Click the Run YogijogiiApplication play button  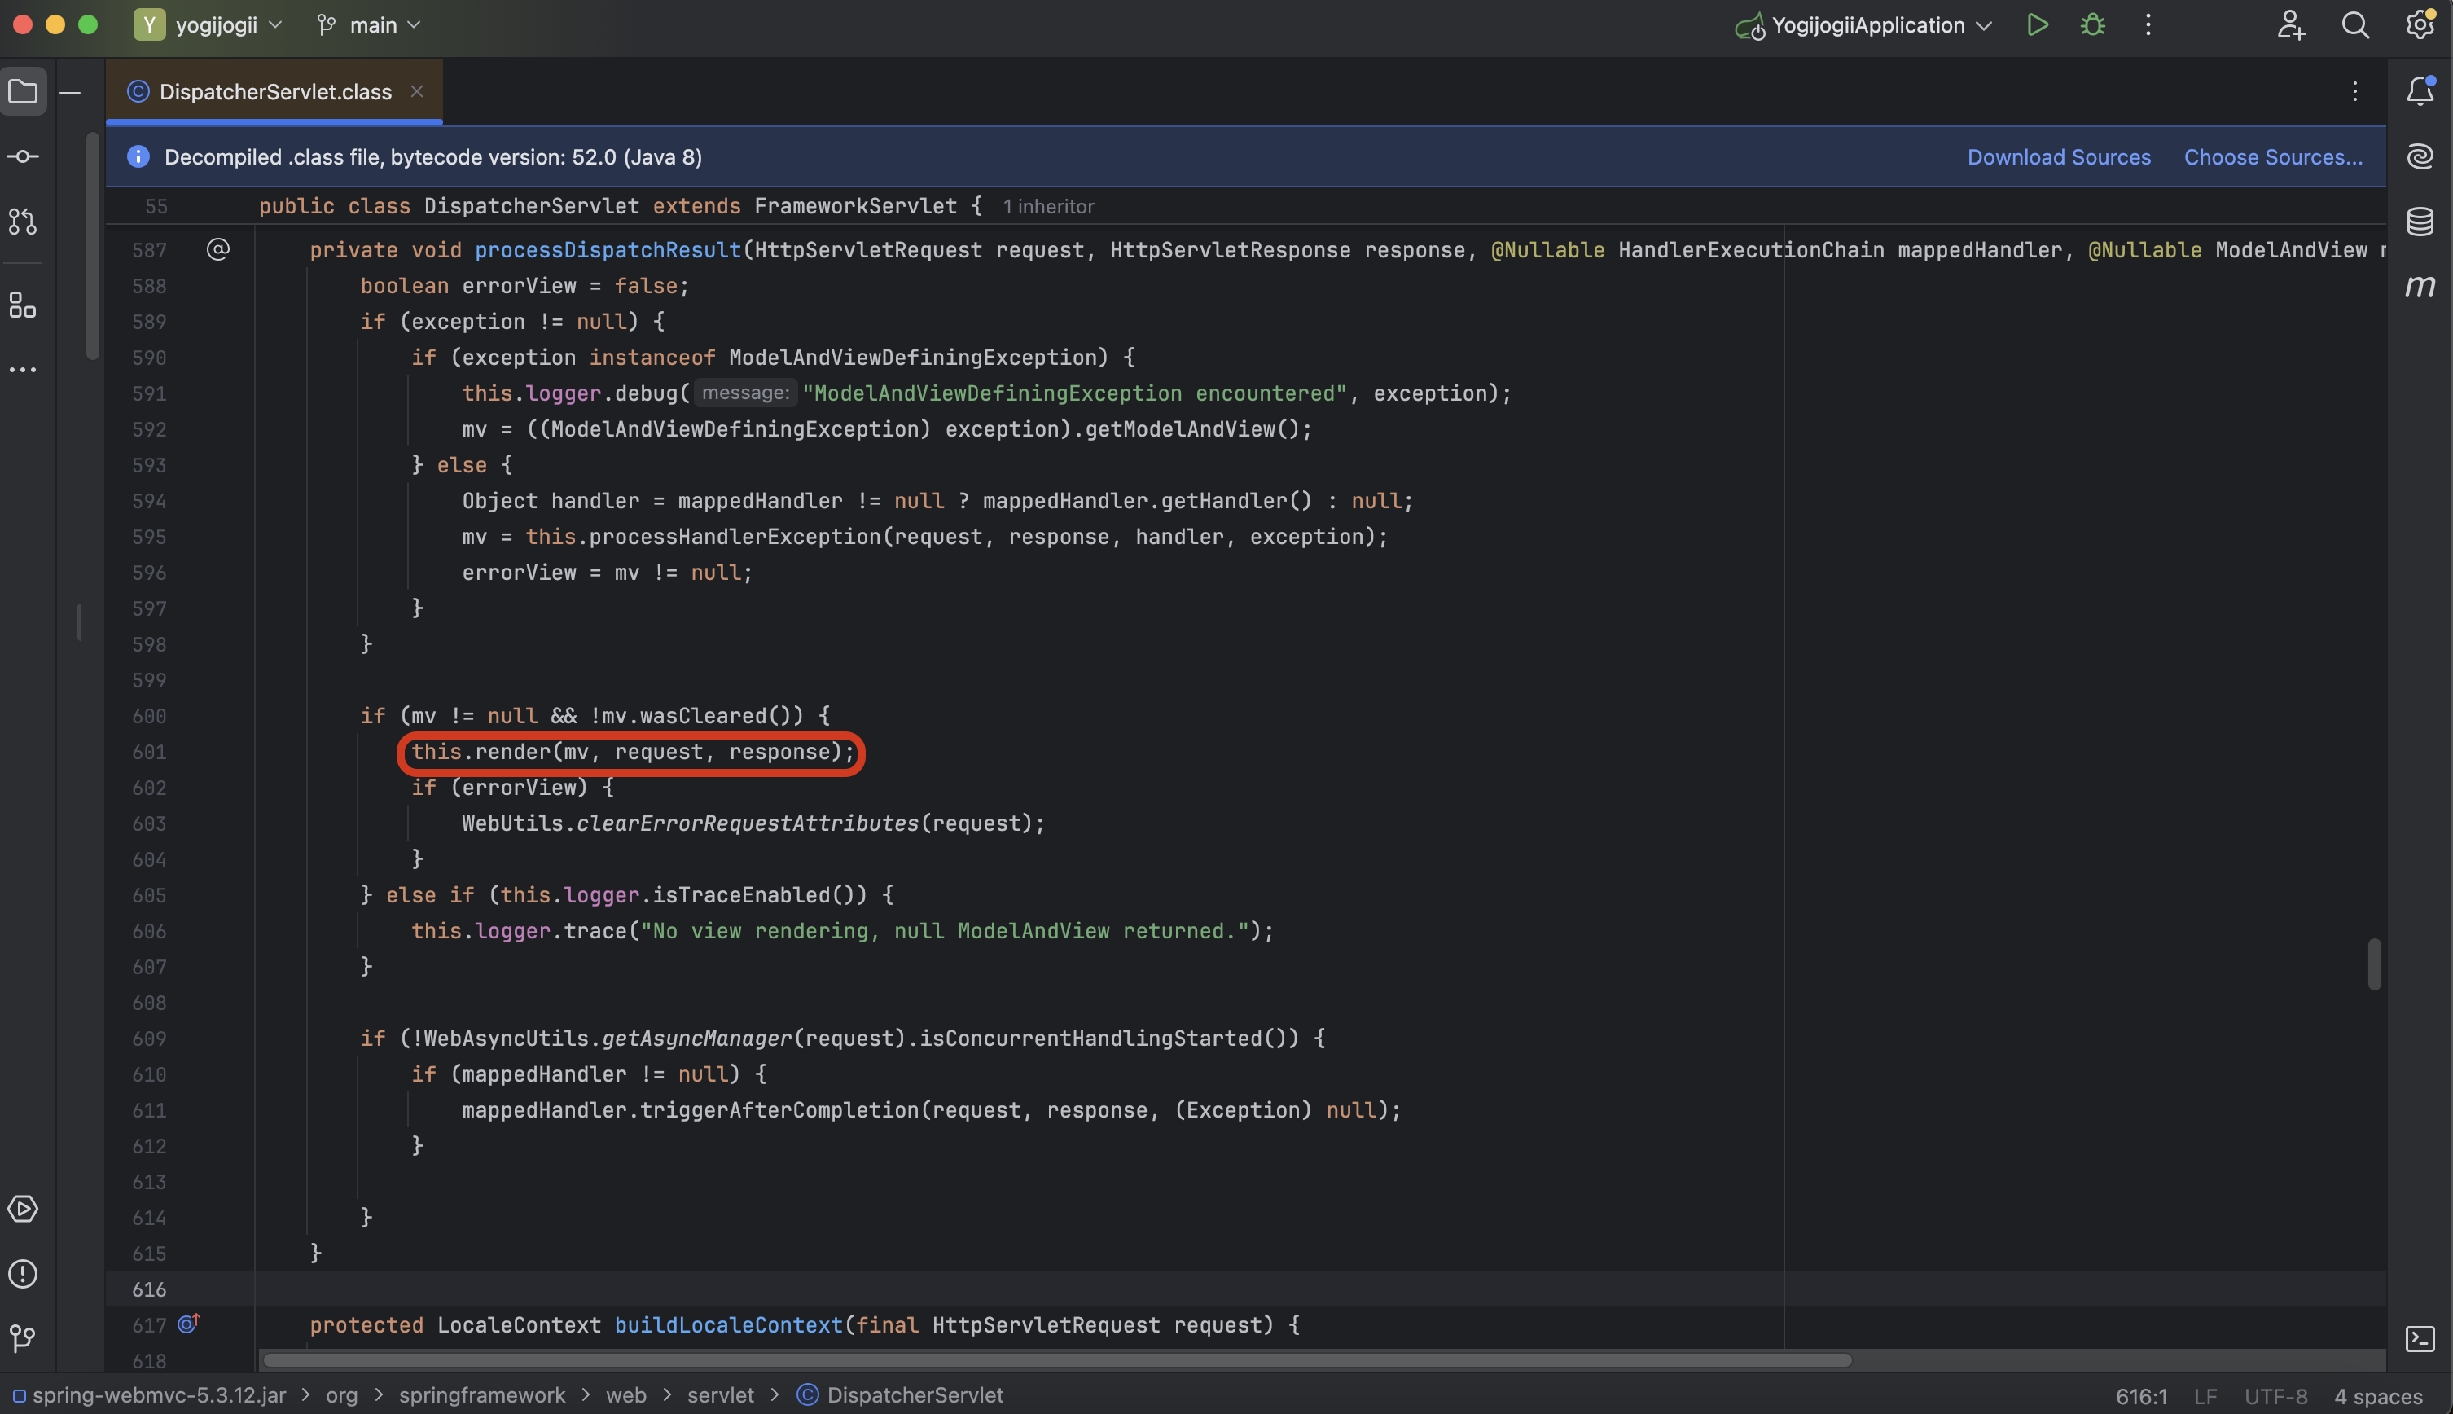[x=2038, y=25]
